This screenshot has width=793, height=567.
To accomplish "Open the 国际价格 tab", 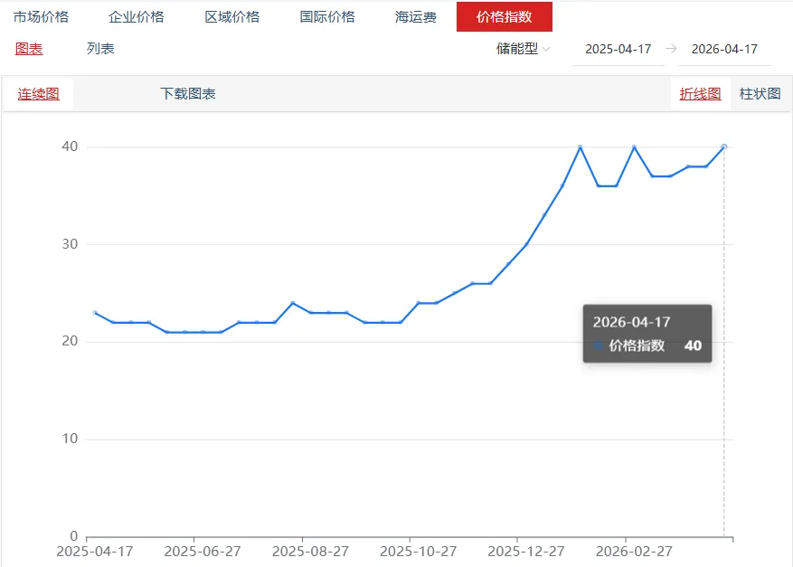I will click(x=326, y=15).
